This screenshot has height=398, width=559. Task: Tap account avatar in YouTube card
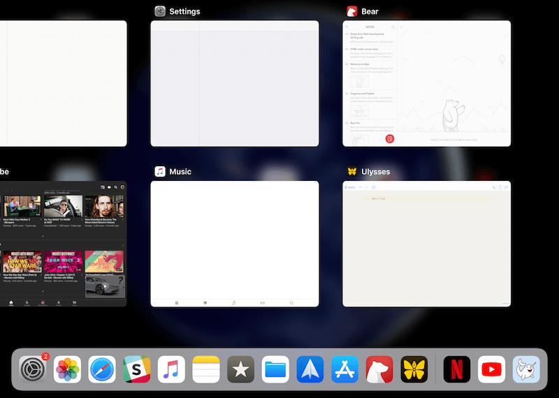point(122,187)
